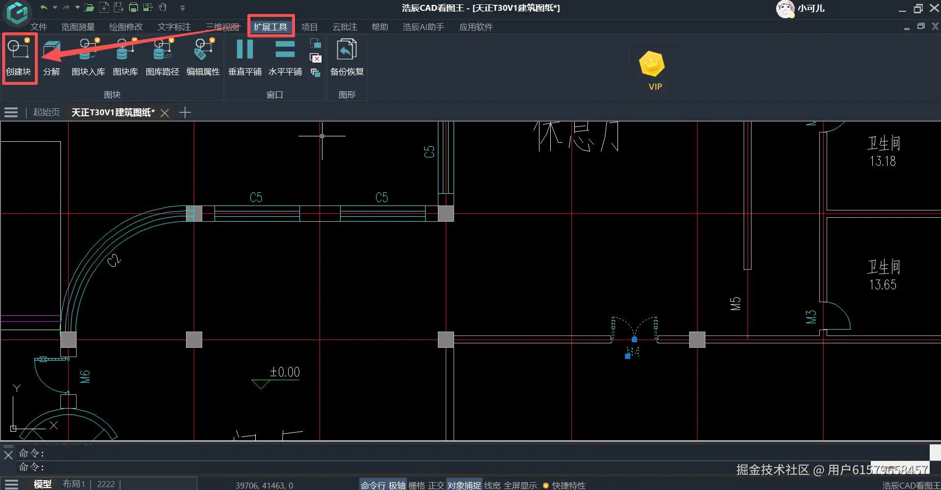This screenshot has width=941, height=490.
Task: Toggle 命令行 in status bar
Action: pos(373,485)
